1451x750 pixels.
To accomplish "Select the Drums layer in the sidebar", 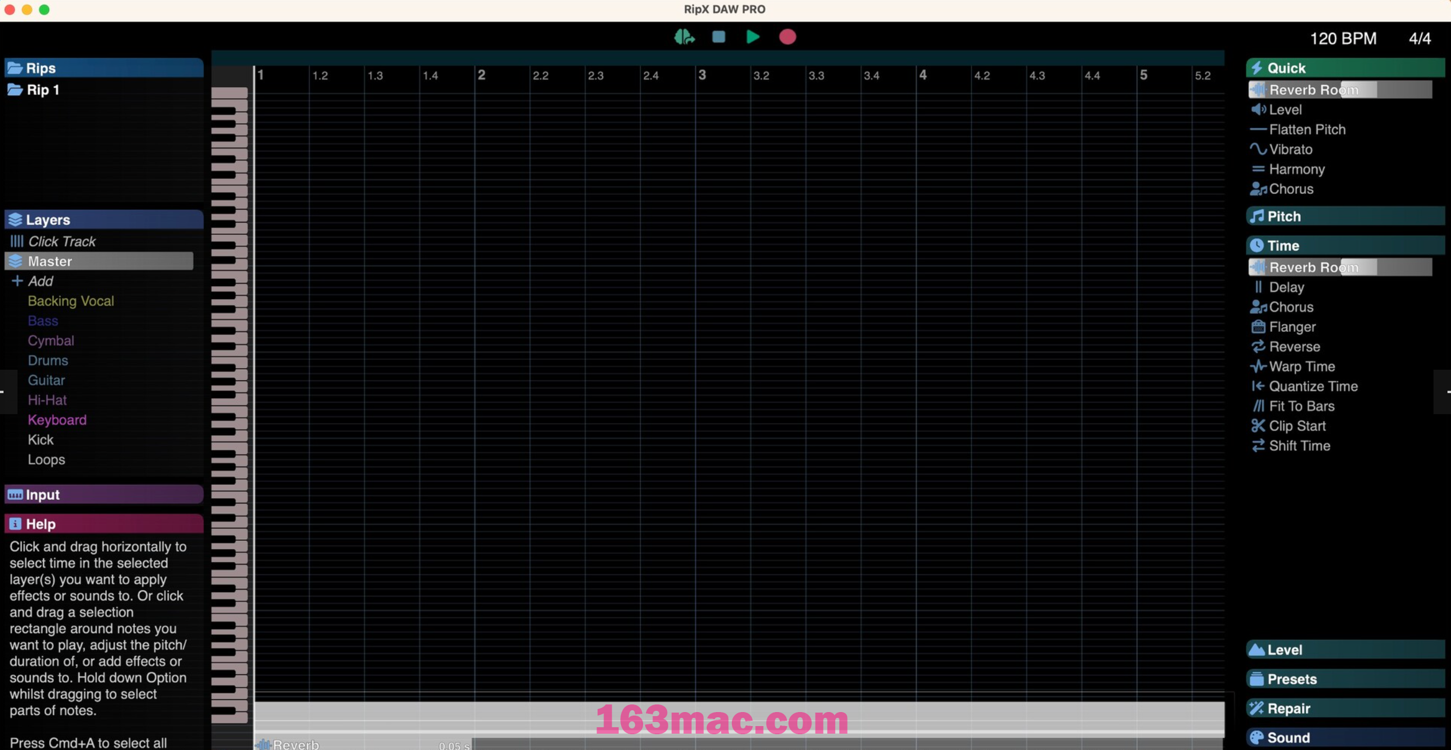I will coord(47,360).
